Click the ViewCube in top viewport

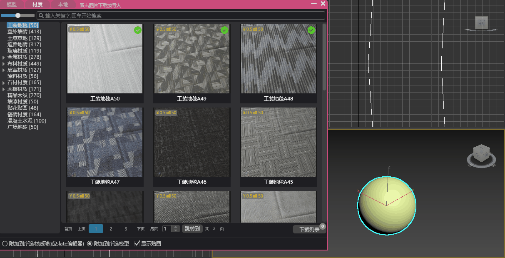click(x=481, y=23)
